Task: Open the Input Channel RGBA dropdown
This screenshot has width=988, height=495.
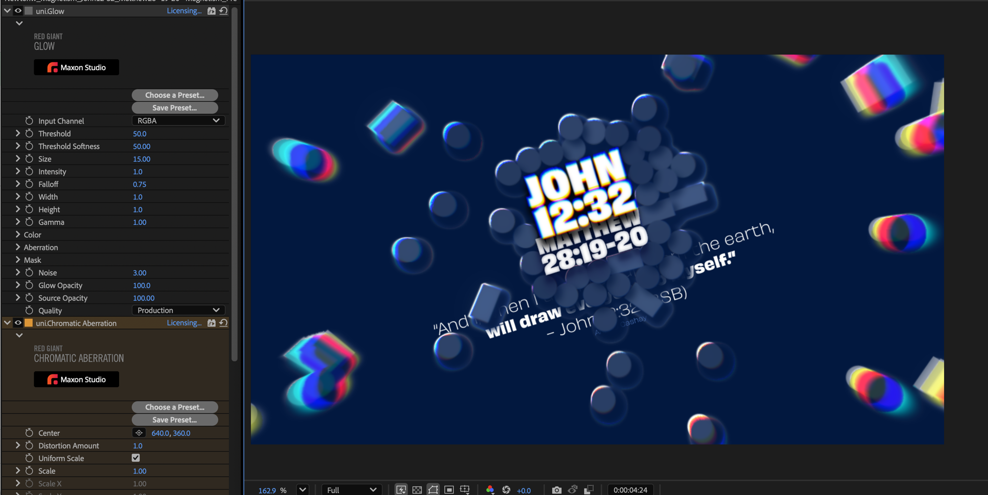Action: tap(178, 121)
